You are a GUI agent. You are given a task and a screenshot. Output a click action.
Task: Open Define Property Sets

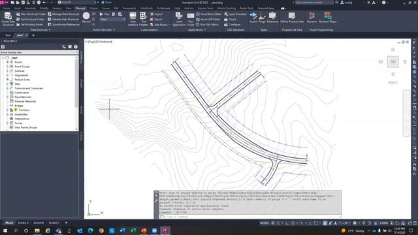(x=292, y=18)
